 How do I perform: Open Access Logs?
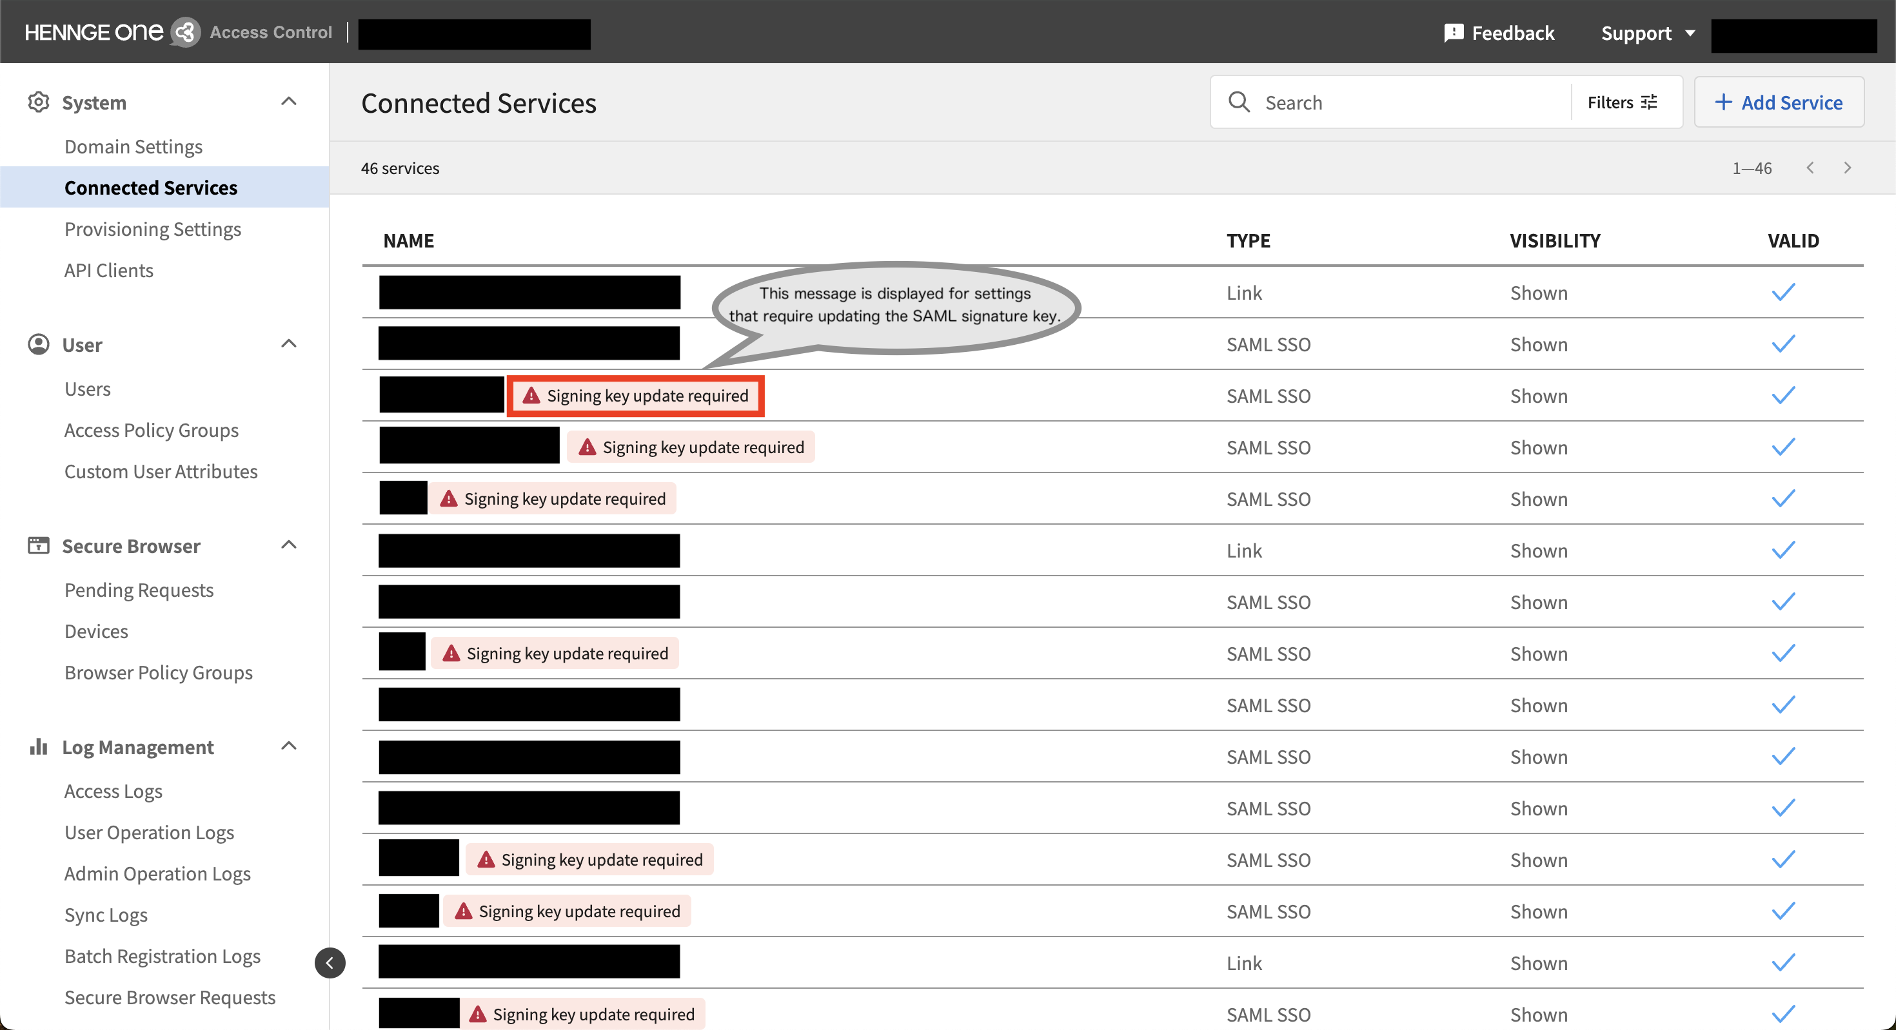click(114, 791)
